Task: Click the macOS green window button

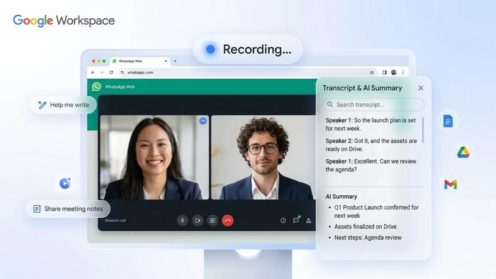Action: tap(103, 61)
